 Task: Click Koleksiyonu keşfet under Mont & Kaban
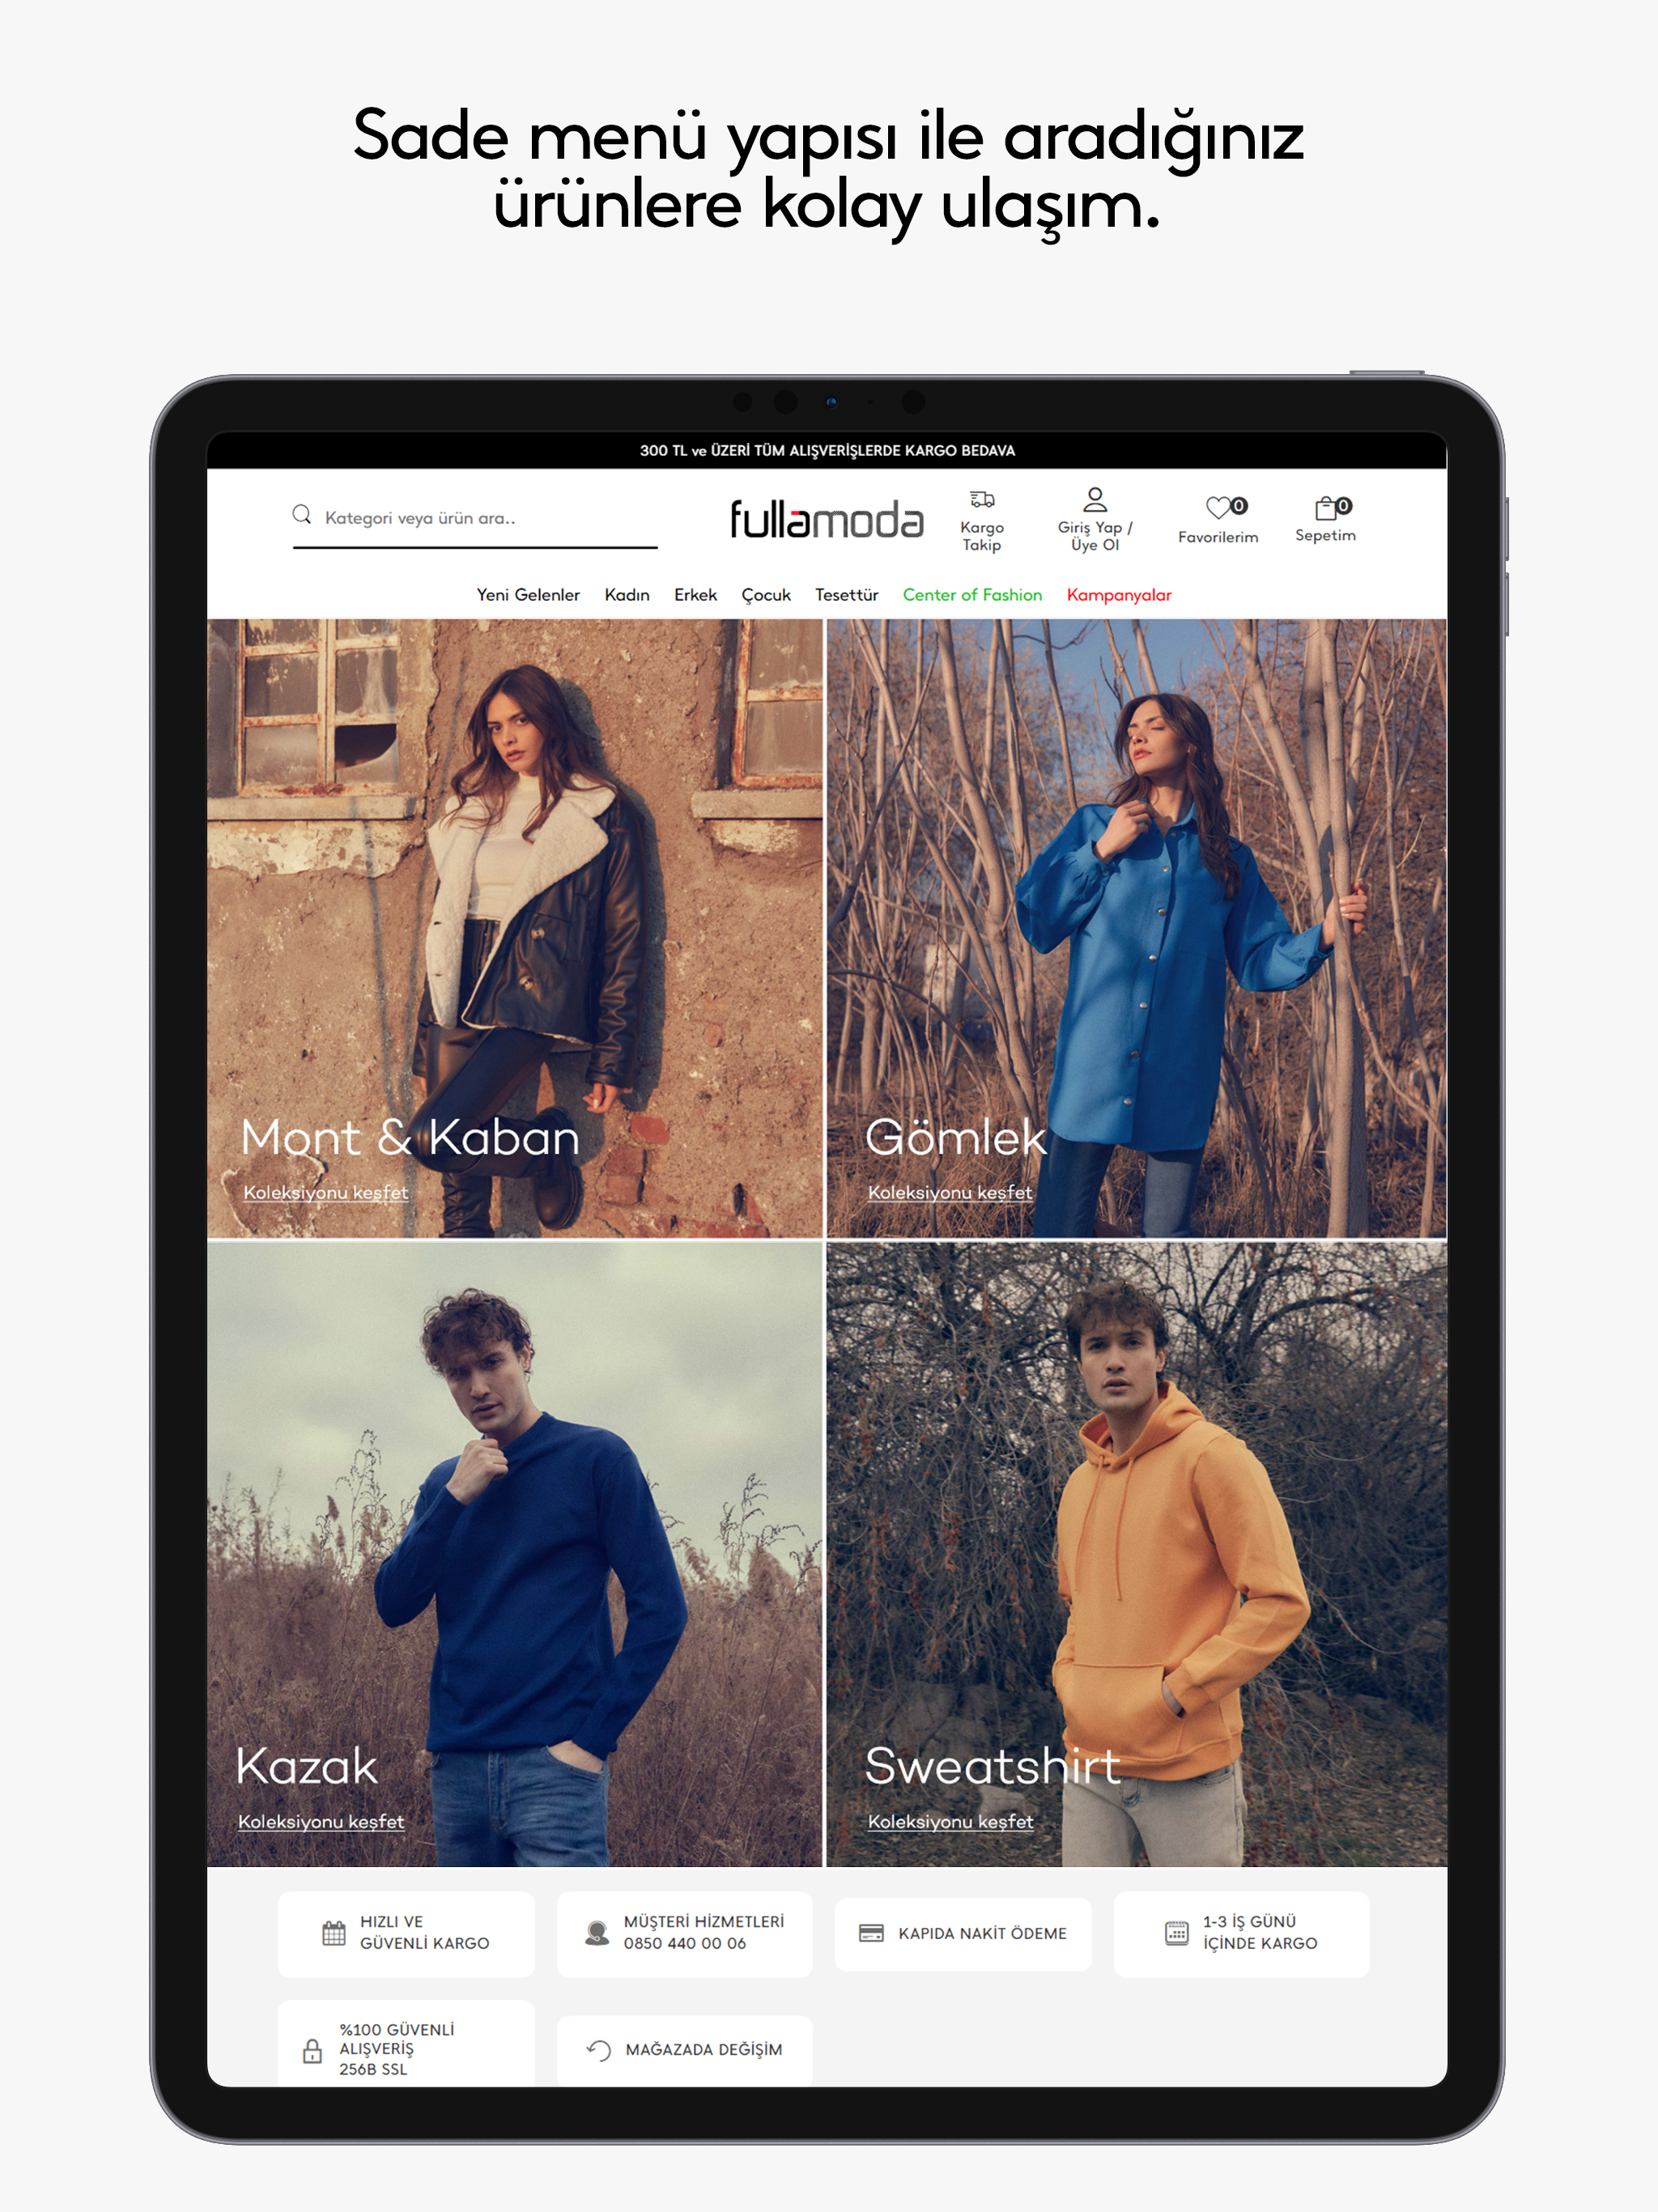[326, 1193]
